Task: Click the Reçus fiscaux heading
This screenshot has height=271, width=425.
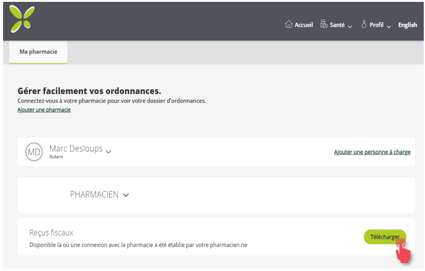Action: (51, 233)
